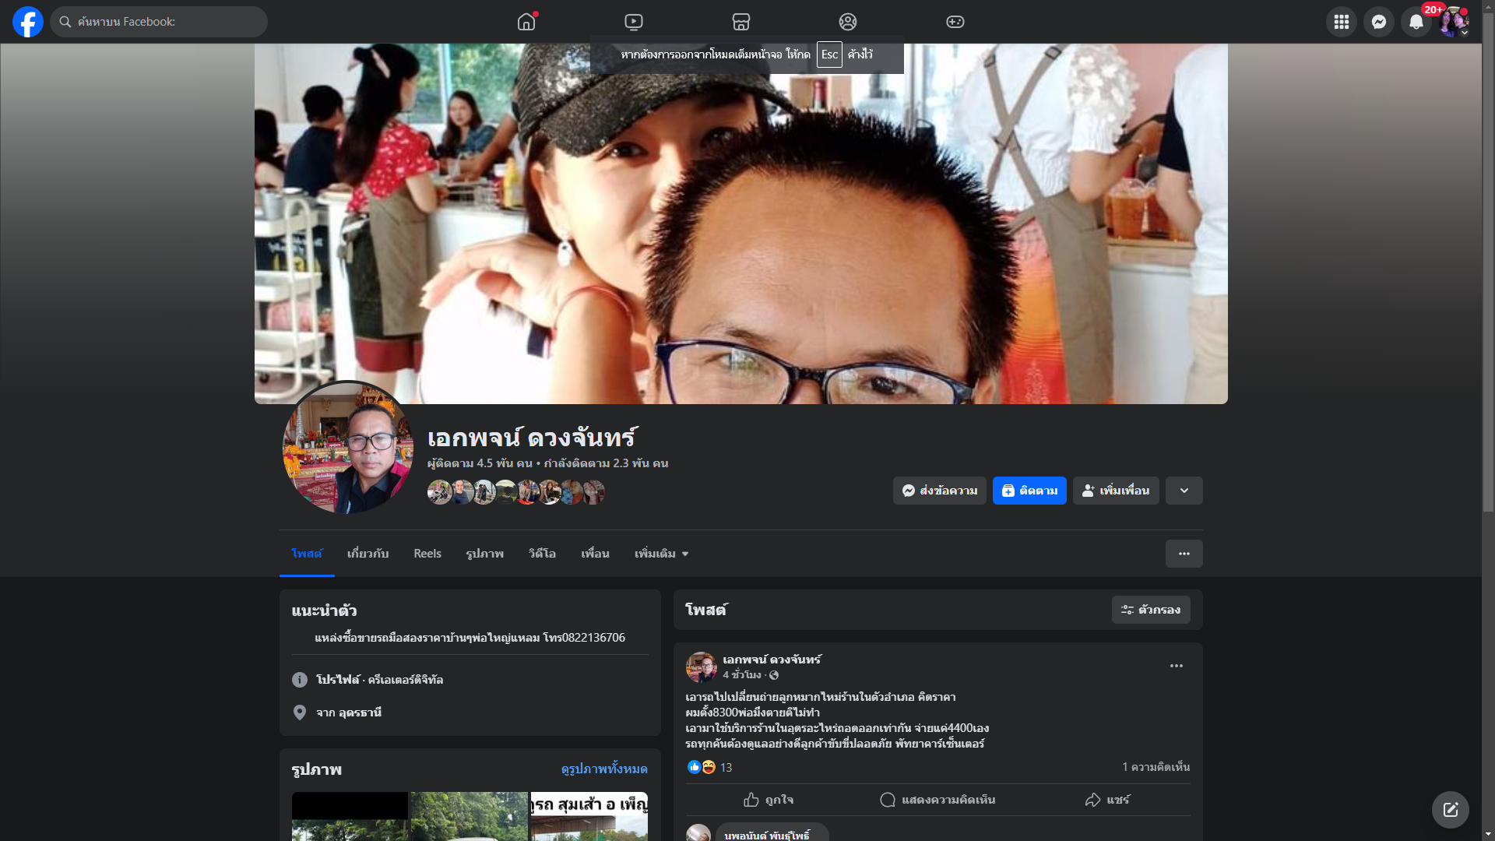Screen dimensions: 1495x841
Task: Open the Home feed icon
Action: tap(526, 22)
